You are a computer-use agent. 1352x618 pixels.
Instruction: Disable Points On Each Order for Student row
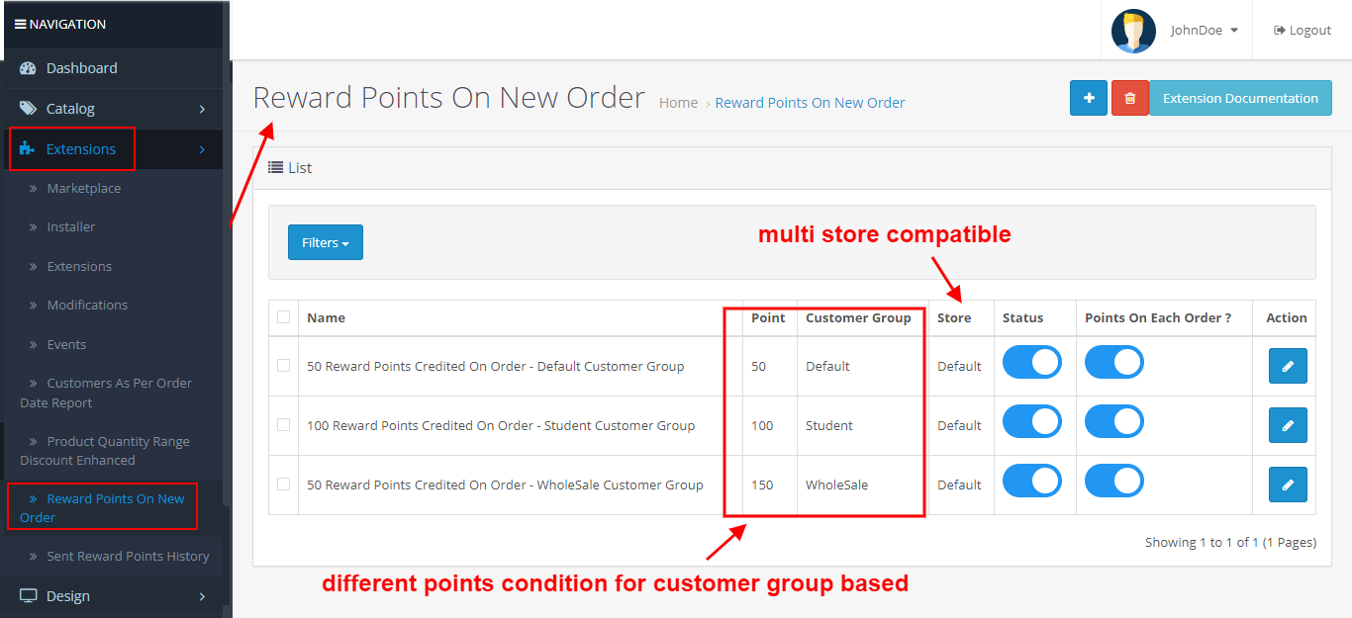tap(1113, 422)
